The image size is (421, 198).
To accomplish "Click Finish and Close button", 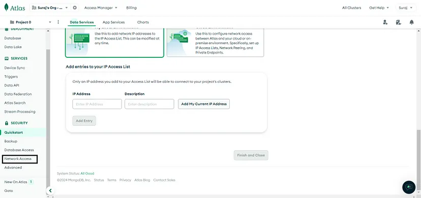I will point(251,155).
